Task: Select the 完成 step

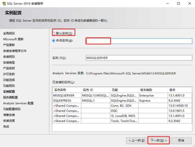Action: [6, 127]
